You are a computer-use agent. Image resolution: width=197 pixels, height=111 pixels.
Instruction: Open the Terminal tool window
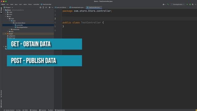[42, 110]
